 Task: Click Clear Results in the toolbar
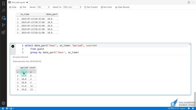point(122,7)
